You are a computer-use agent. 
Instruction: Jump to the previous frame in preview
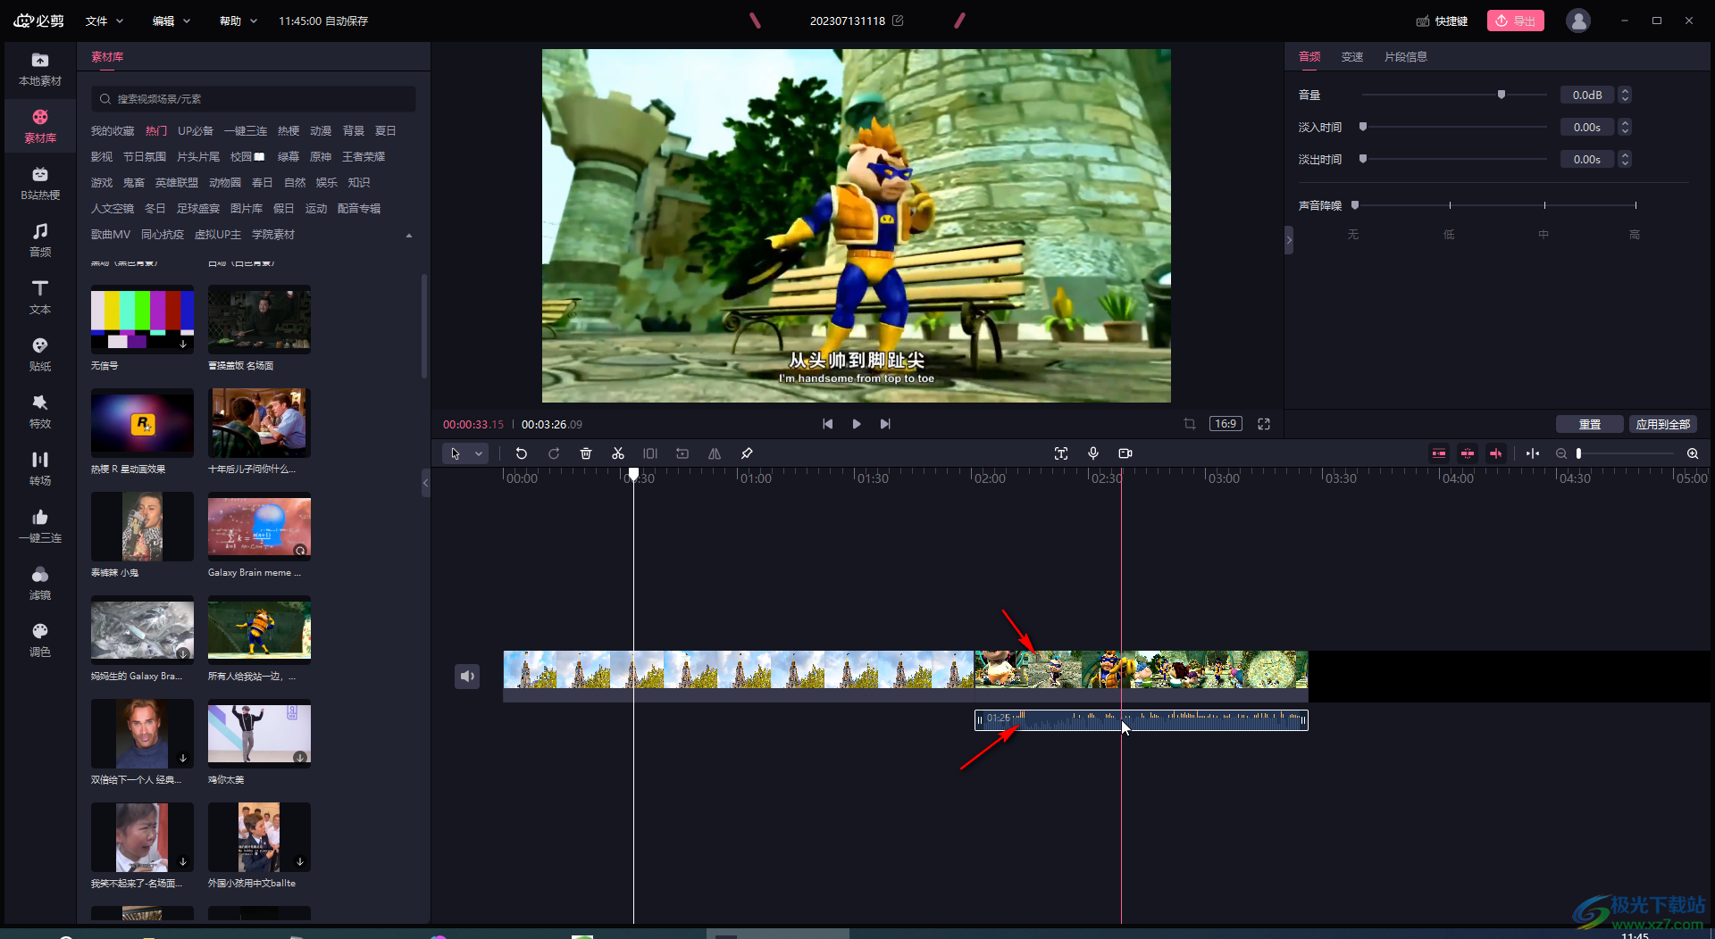click(828, 424)
